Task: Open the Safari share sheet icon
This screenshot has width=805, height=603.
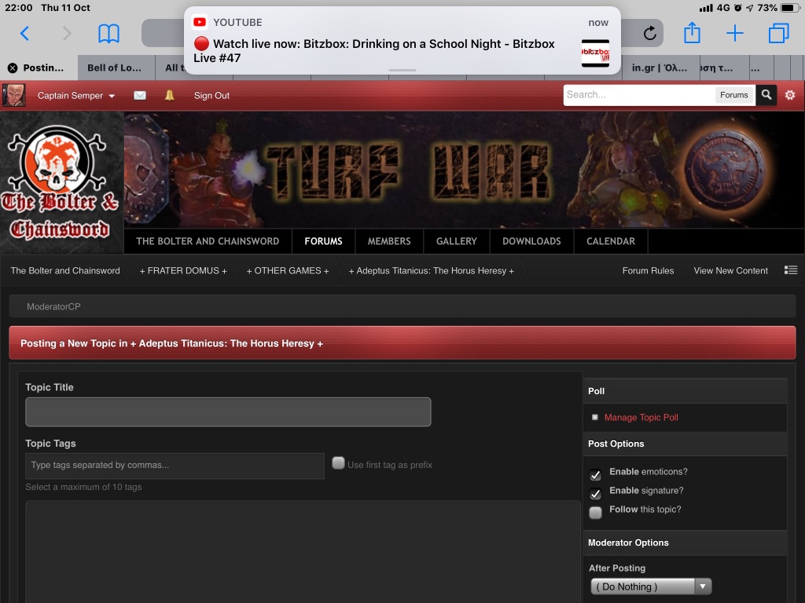Action: click(692, 33)
